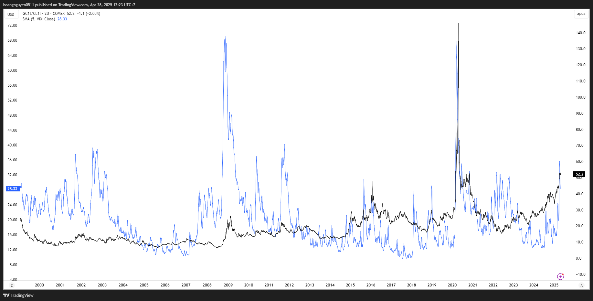This screenshot has height=301, width=593.
Task: Click the 2024 year label
Action: pos(534,285)
